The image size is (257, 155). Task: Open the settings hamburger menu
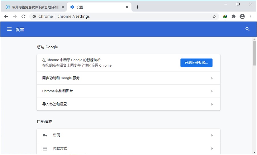9,29
